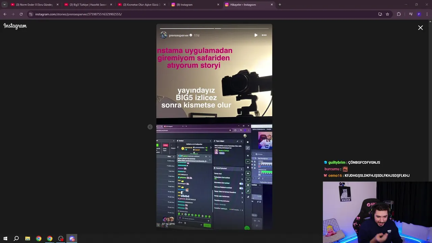Click the story image content
The width and height of the screenshot is (432, 243).
214,127
